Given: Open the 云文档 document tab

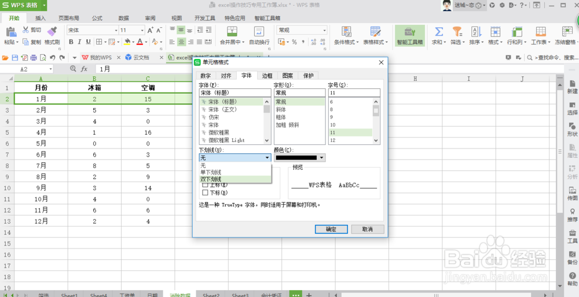Looking at the screenshot, I should (141, 57).
